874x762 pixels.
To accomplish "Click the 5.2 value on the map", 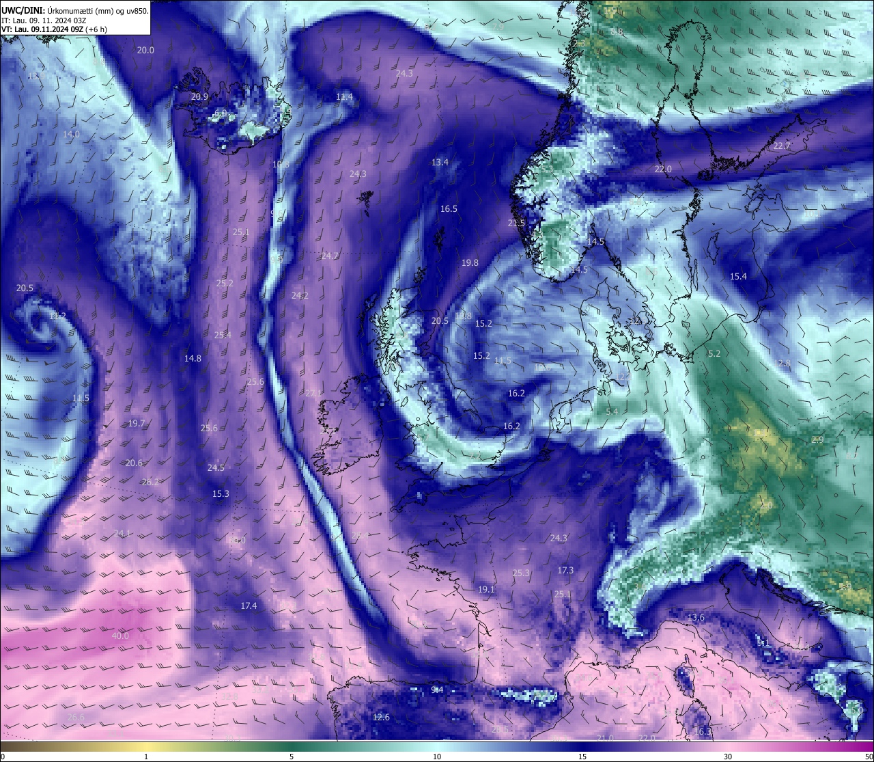I will tap(714, 354).
